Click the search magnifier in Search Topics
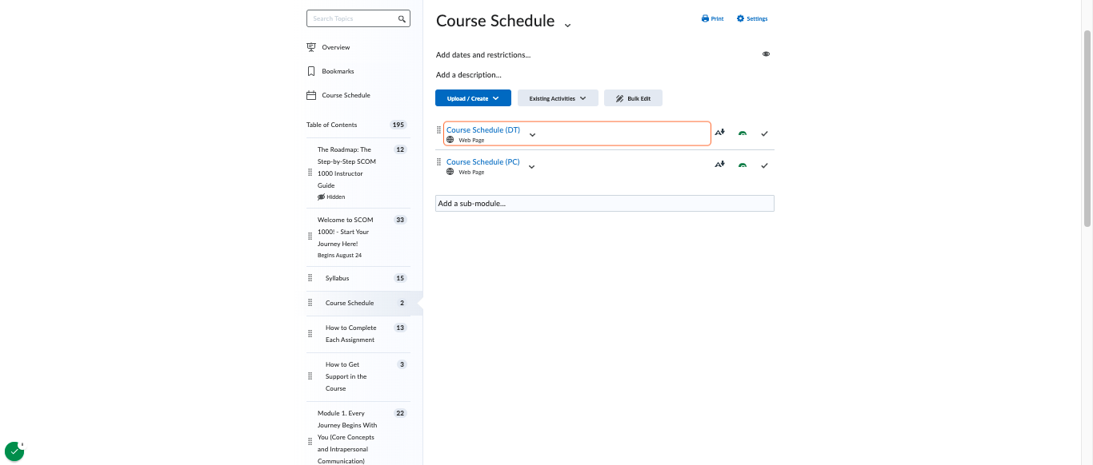1093x465 pixels. 402,18
